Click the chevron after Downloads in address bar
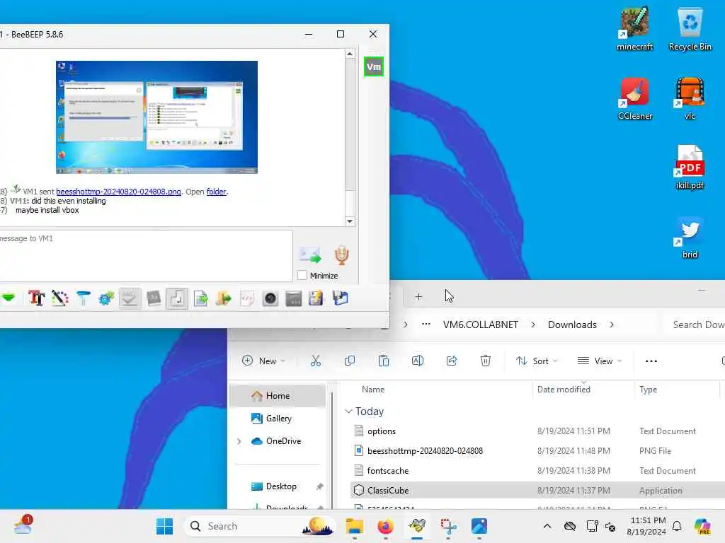The height and width of the screenshot is (543, 725). [x=612, y=325]
